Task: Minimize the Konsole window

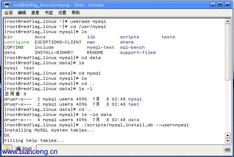Action: pyautogui.click(x=213, y=5)
